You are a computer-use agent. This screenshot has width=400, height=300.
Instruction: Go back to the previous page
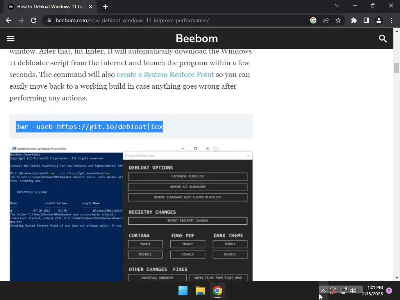point(9,20)
